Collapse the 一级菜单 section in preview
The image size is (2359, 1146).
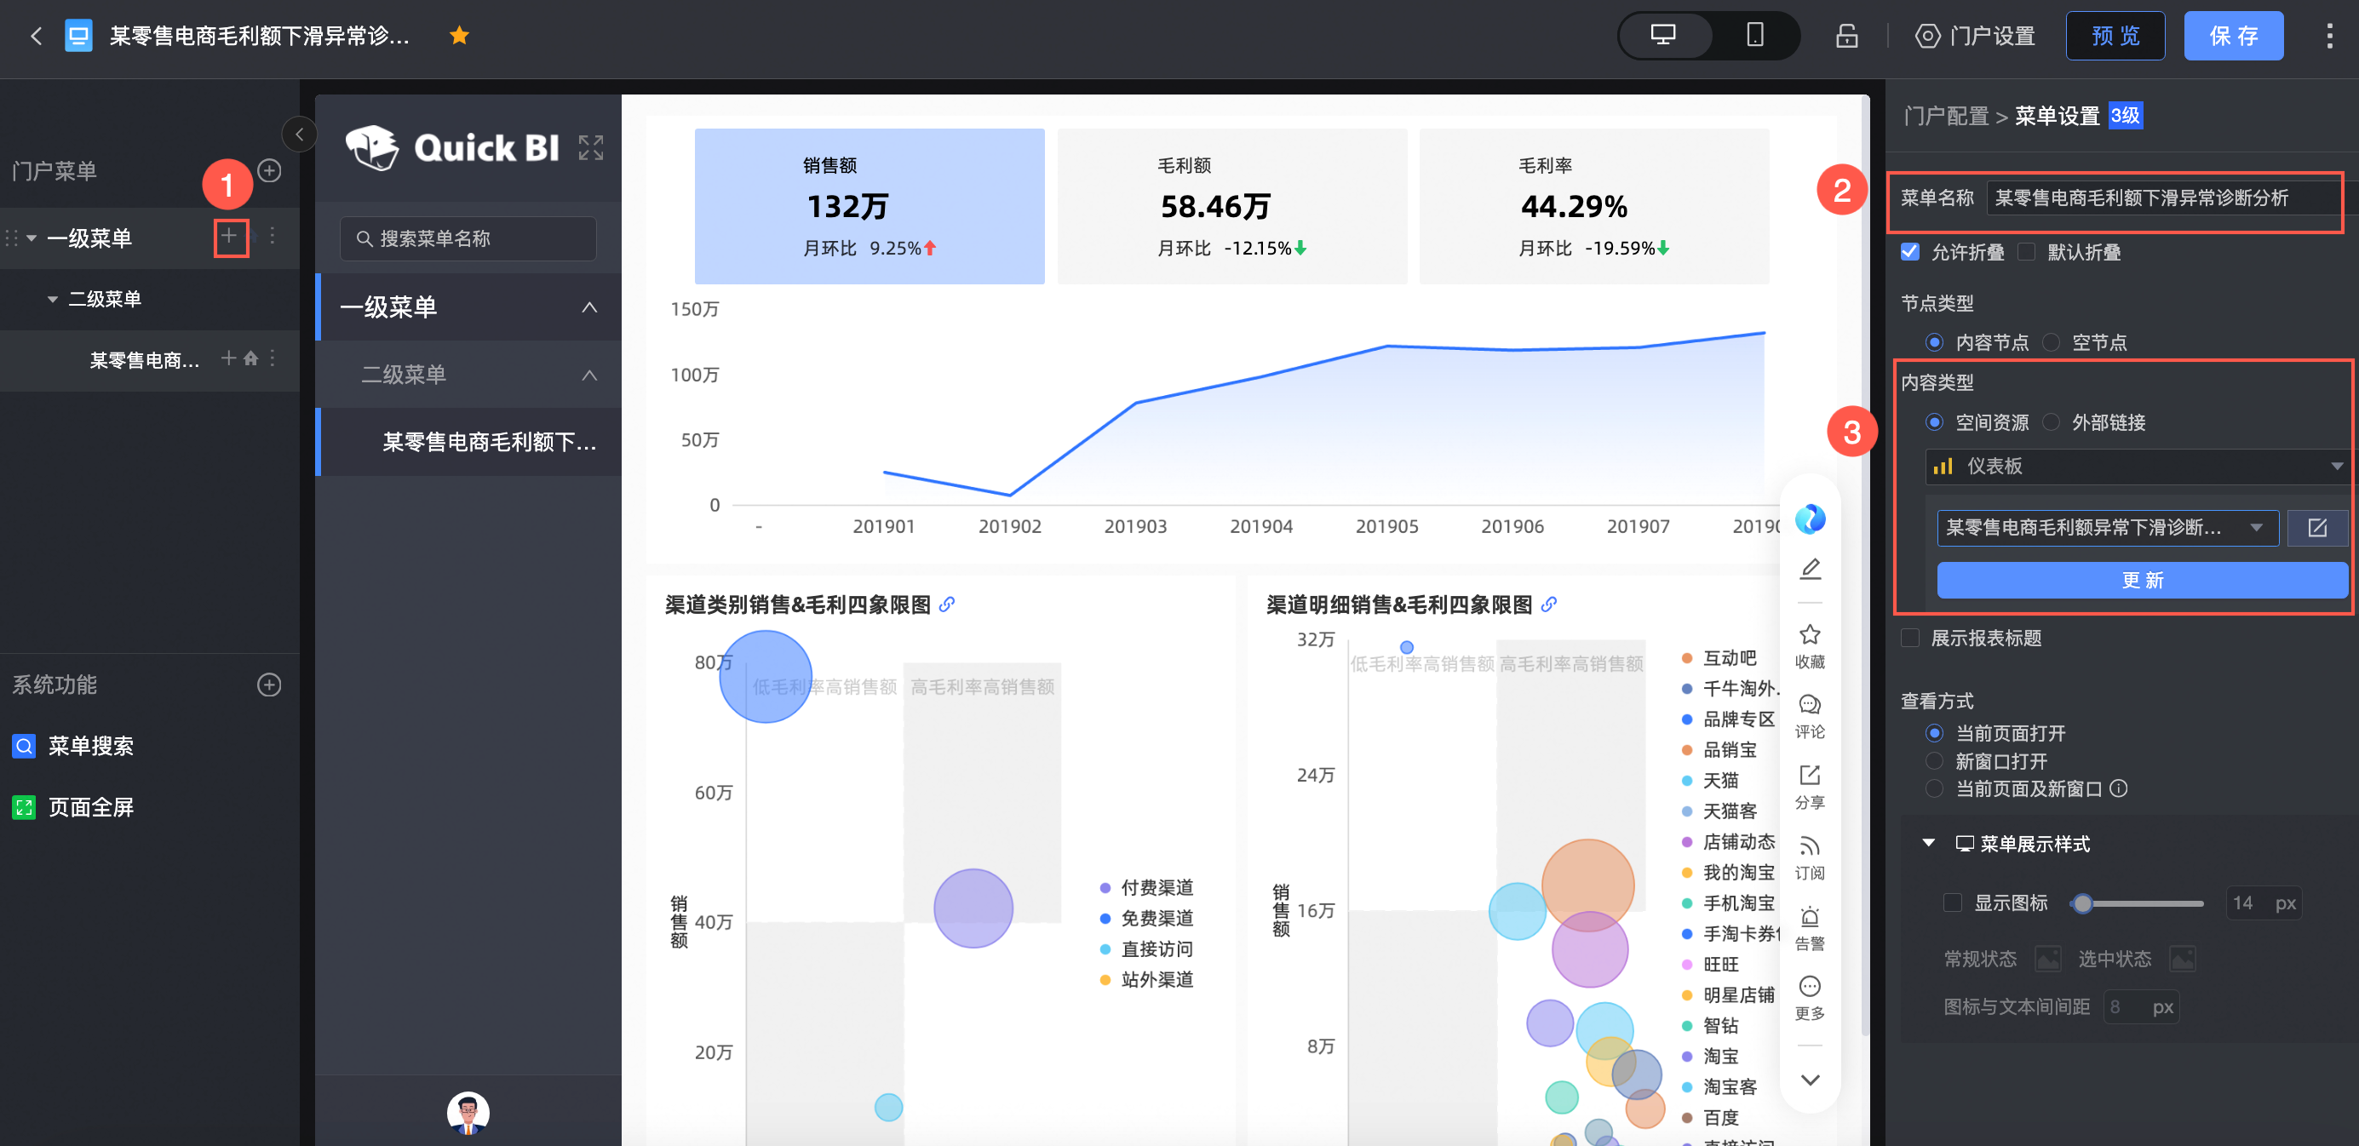tap(588, 307)
